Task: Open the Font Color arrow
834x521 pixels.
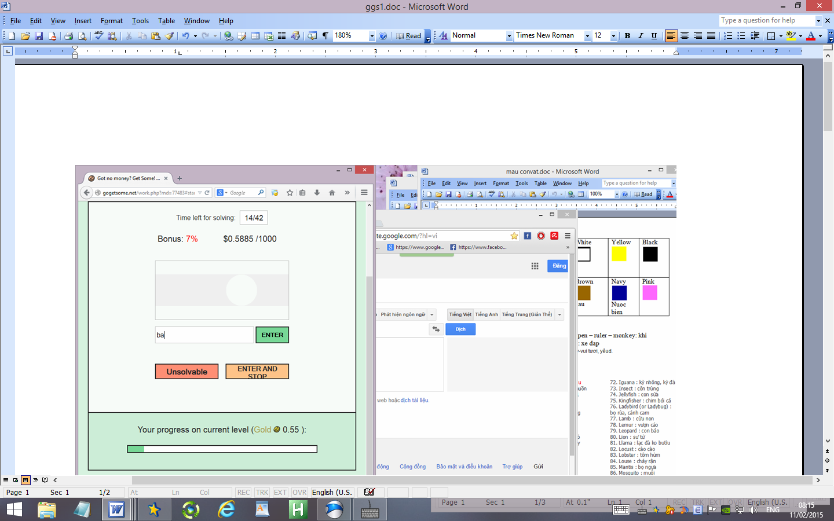Action: (x=820, y=36)
